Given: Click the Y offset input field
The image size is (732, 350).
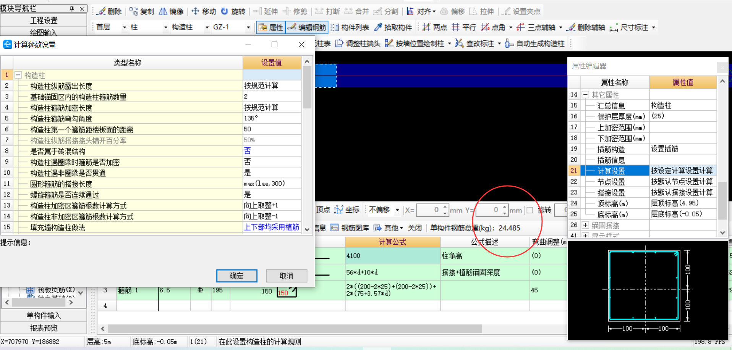Looking at the screenshot, I should (488, 210).
